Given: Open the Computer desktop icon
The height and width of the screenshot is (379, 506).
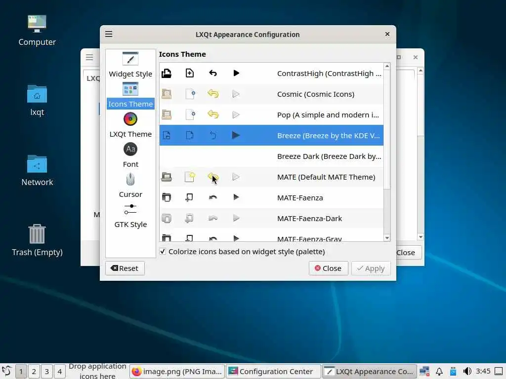Looking at the screenshot, I should (37, 31).
